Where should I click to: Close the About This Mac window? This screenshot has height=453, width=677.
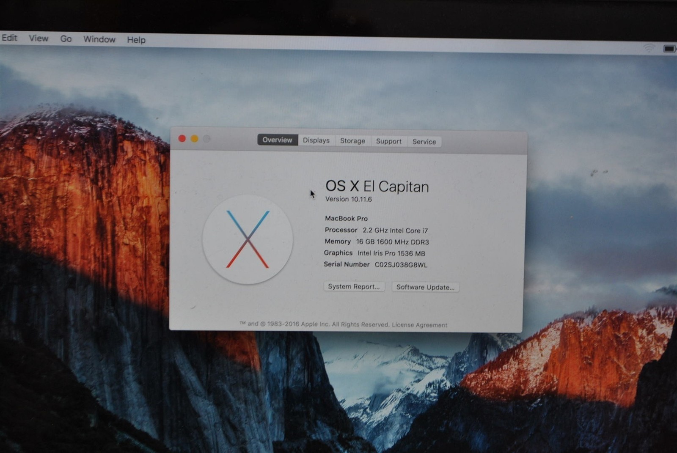182,138
